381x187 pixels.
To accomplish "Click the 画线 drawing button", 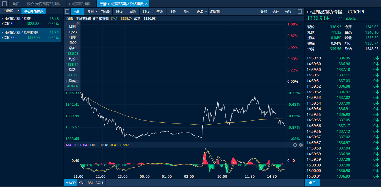I will click(x=288, y=11).
